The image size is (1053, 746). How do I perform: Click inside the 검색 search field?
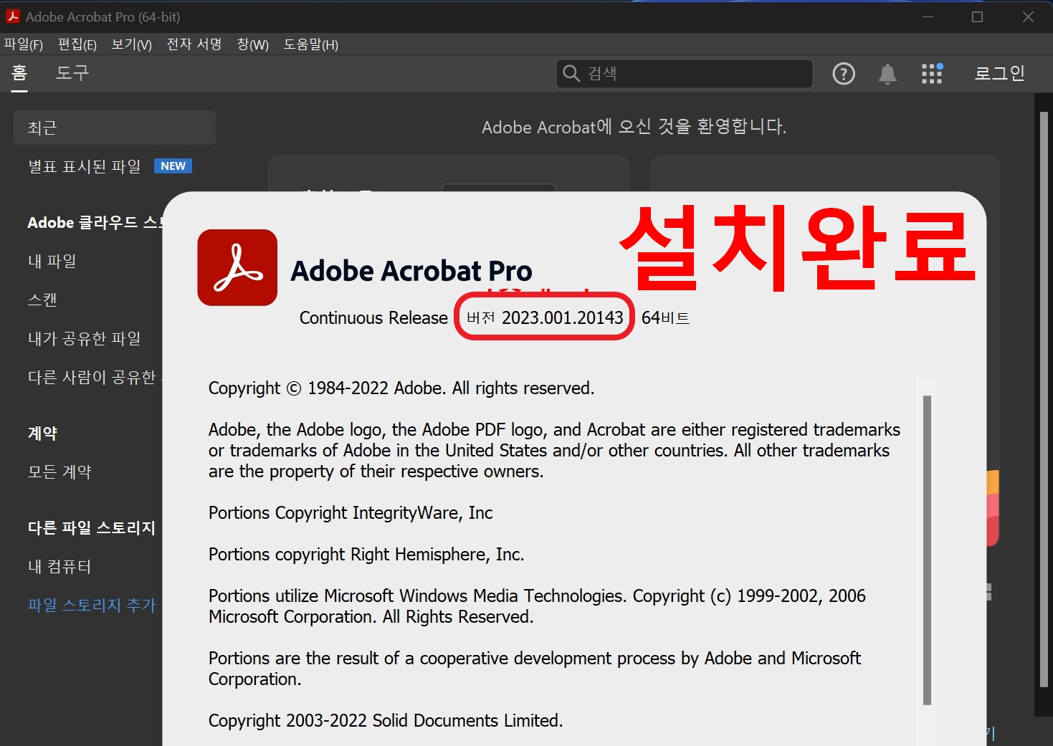pos(685,73)
